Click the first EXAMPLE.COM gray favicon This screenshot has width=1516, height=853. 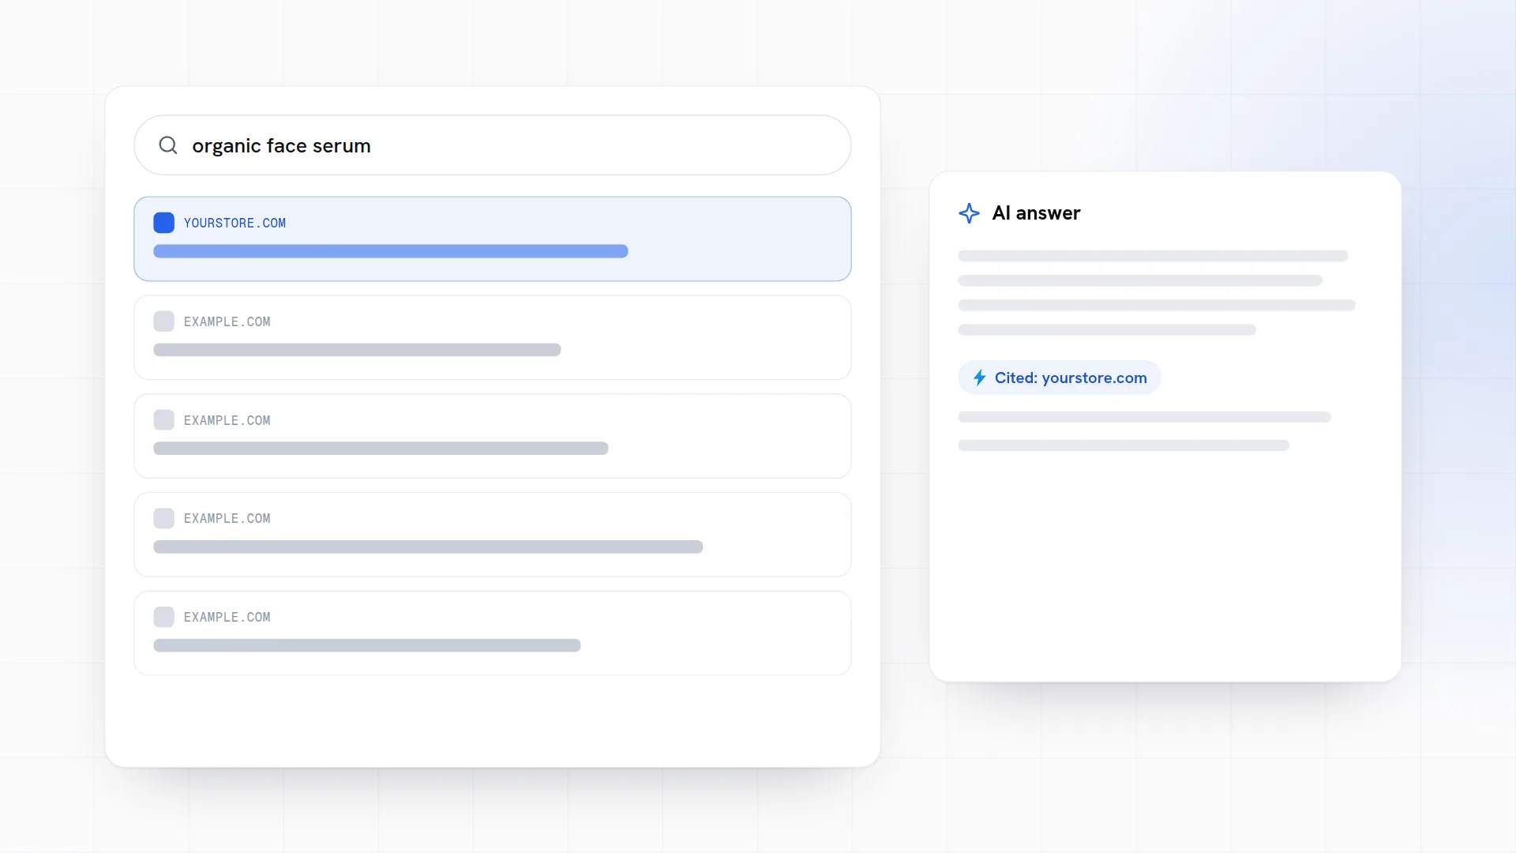tap(163, 321)
